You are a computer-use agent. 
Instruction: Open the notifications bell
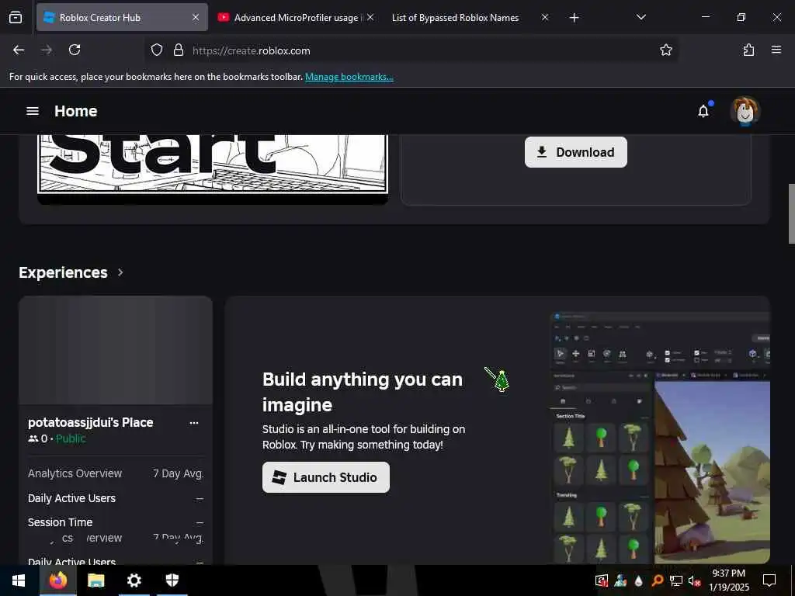pyautogui.click(x=703, y=111)
